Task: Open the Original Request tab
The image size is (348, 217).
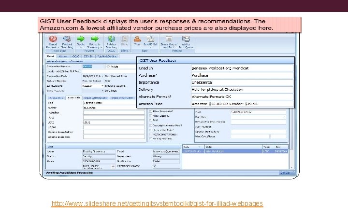Action: (x=96, y=97)
